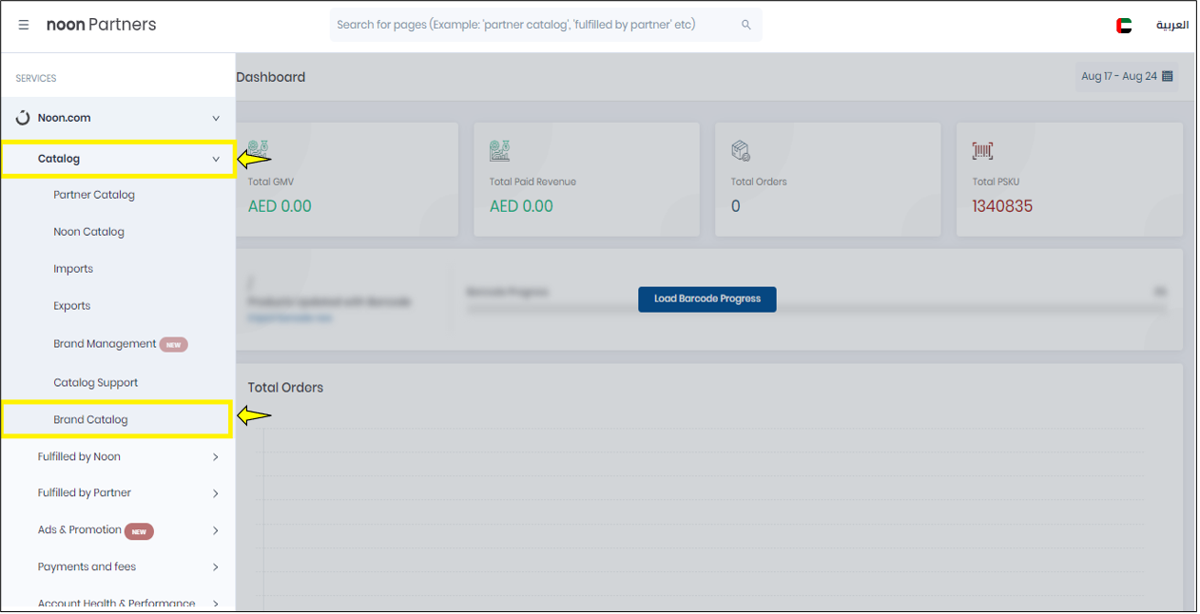This screenshot has height=614, width=1200.
Task: Collapse the Catalog section
Action: point(216,159)
